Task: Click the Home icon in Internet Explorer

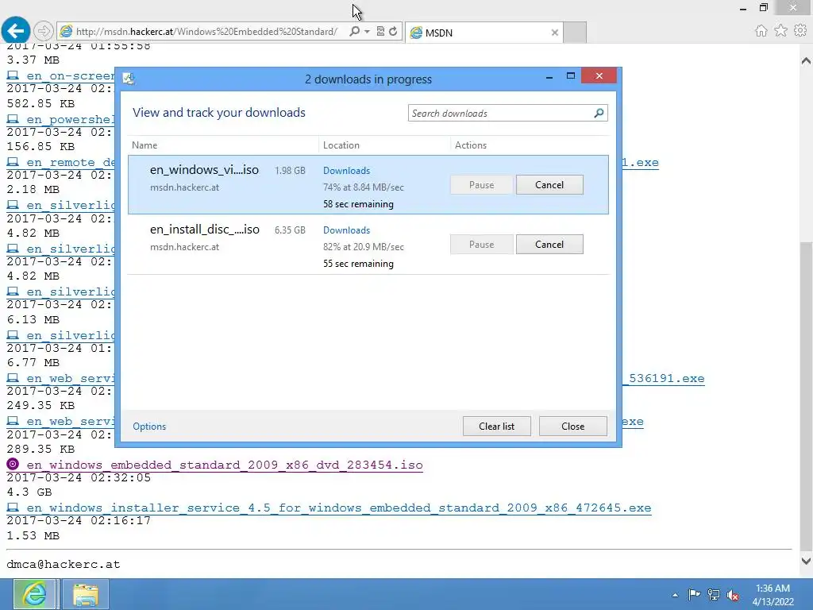Action: coord(761,31)
